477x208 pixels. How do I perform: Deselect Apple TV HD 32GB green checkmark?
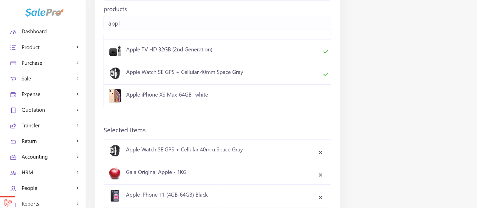pyautogui.click(x=326, y=52)
